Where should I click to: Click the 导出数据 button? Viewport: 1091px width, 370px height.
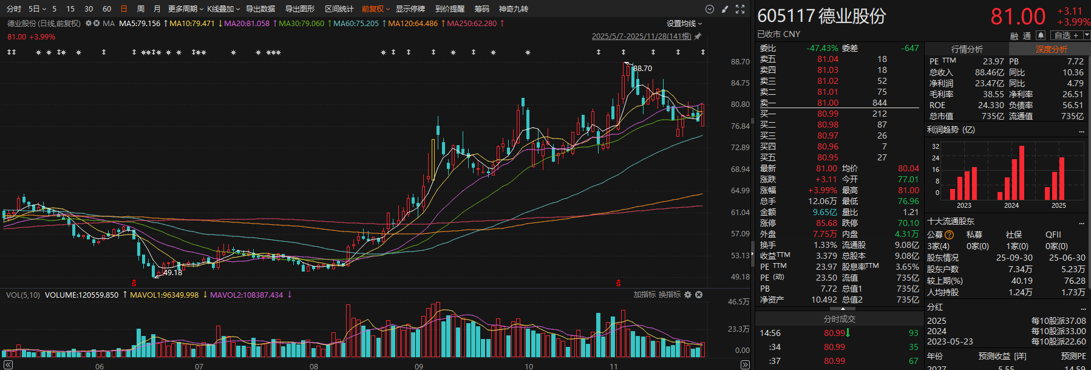pos(260,9)
